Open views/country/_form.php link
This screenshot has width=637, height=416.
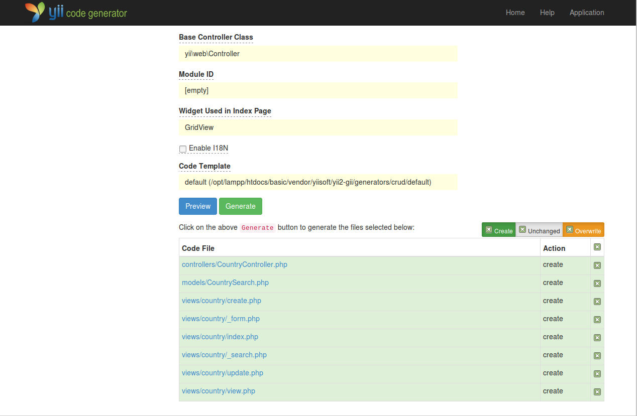(221, 319)
